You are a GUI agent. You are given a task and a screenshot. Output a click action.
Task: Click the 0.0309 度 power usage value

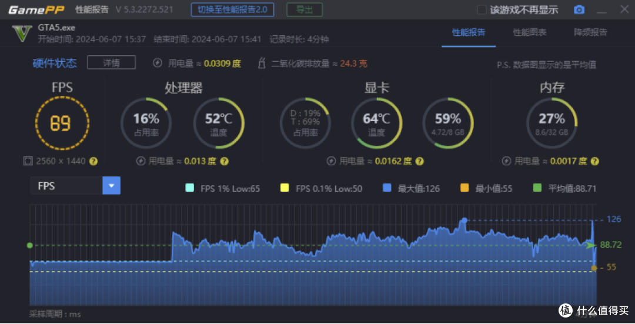(x=222, y=63)
